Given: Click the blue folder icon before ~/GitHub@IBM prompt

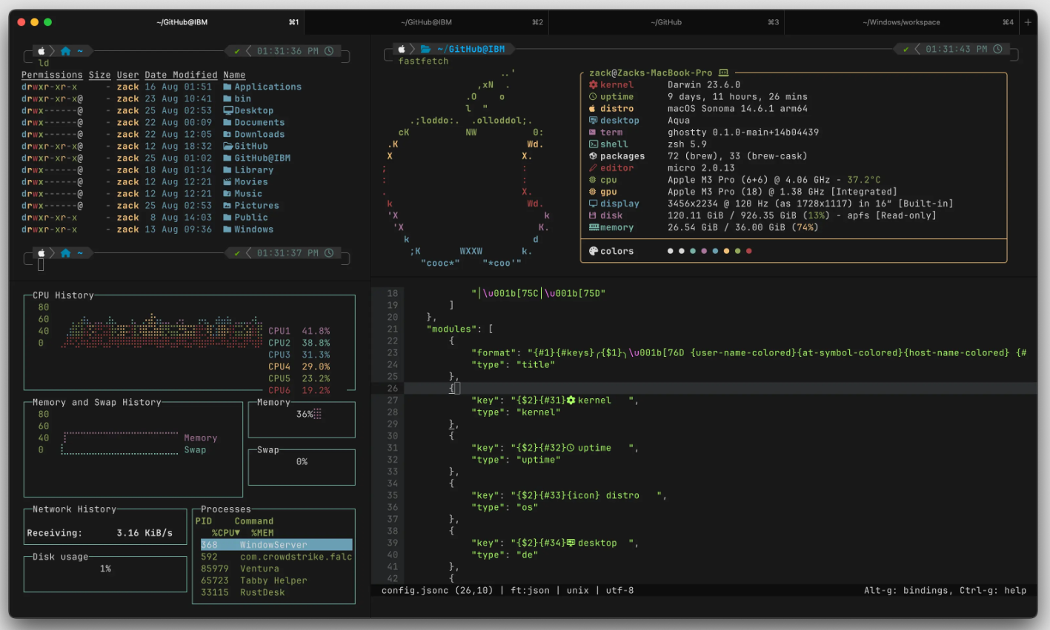Looking at the screenshot, I should [x=425, y=49].
